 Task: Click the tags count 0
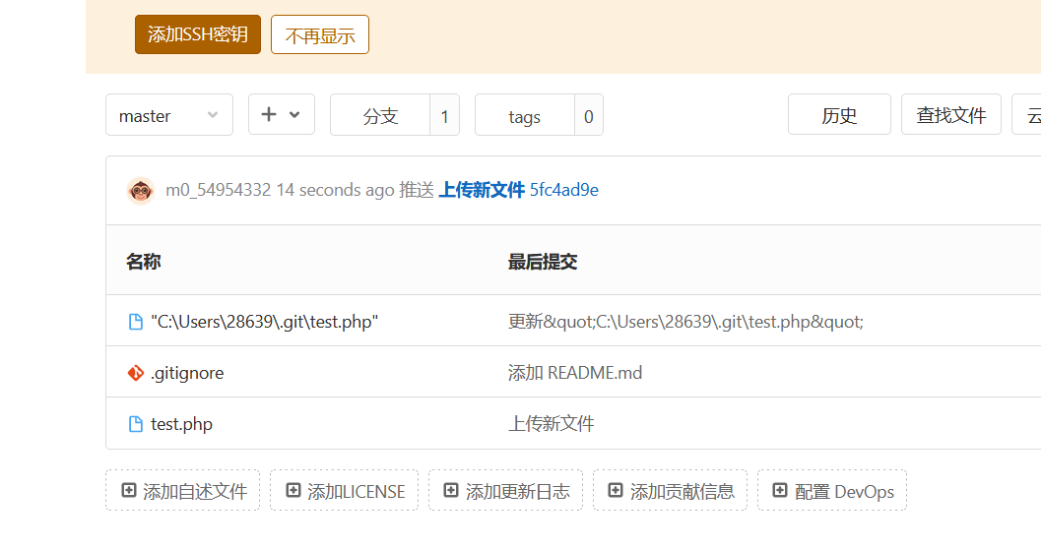pos(589,115)
